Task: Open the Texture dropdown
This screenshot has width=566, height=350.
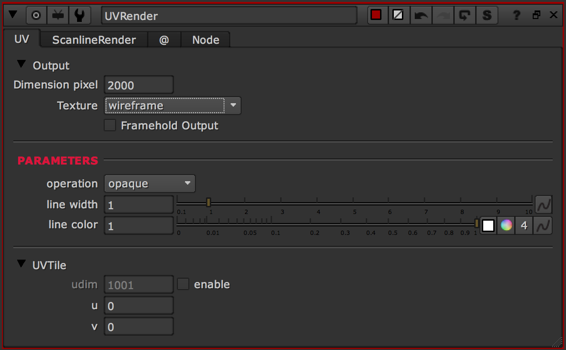Action: pyautogui.click(x=233, y=106)
